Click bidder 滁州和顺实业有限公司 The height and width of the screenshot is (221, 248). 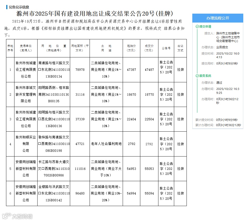[26, 144]
